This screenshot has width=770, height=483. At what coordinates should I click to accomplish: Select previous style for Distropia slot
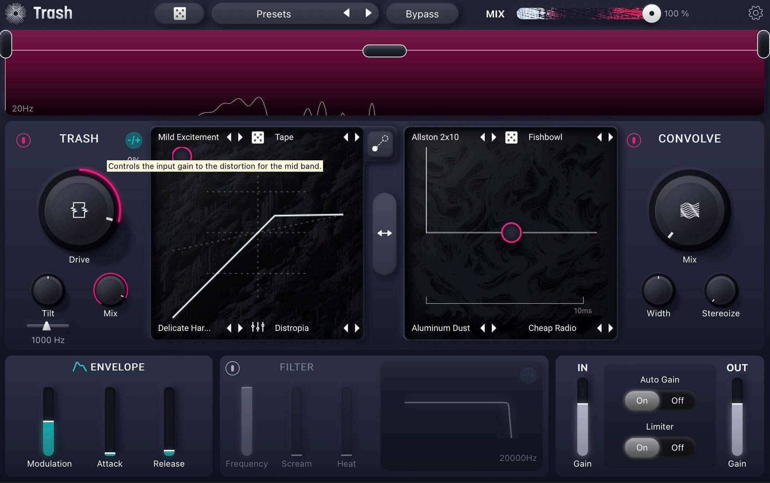coord(346,328)
